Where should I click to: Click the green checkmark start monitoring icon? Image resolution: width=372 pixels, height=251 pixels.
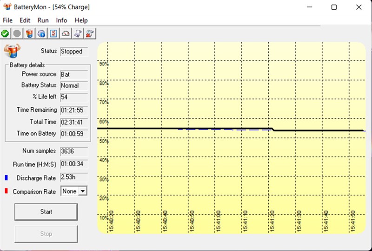(x=5, y=33)
